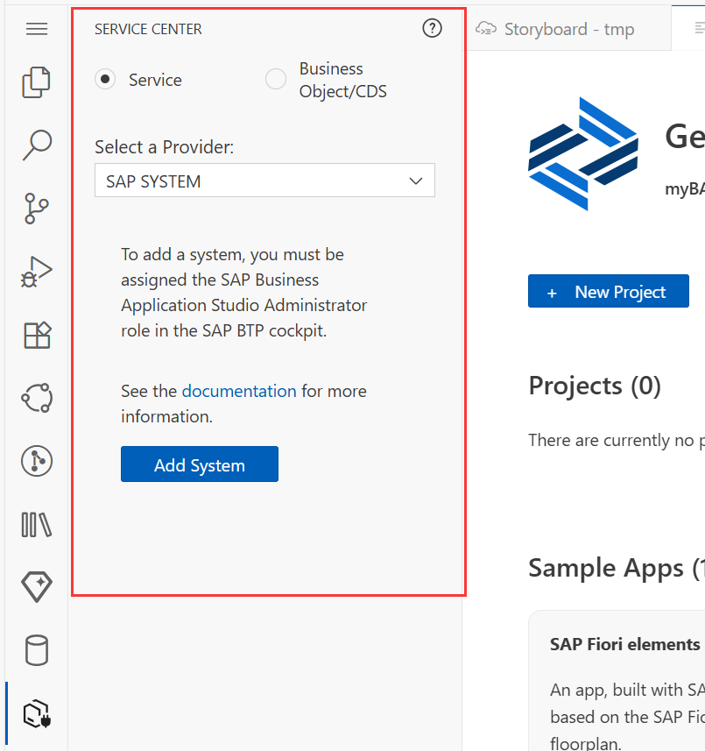Select the Service radio button
This screenshot has width=705, height=751.
coord(105,79)
